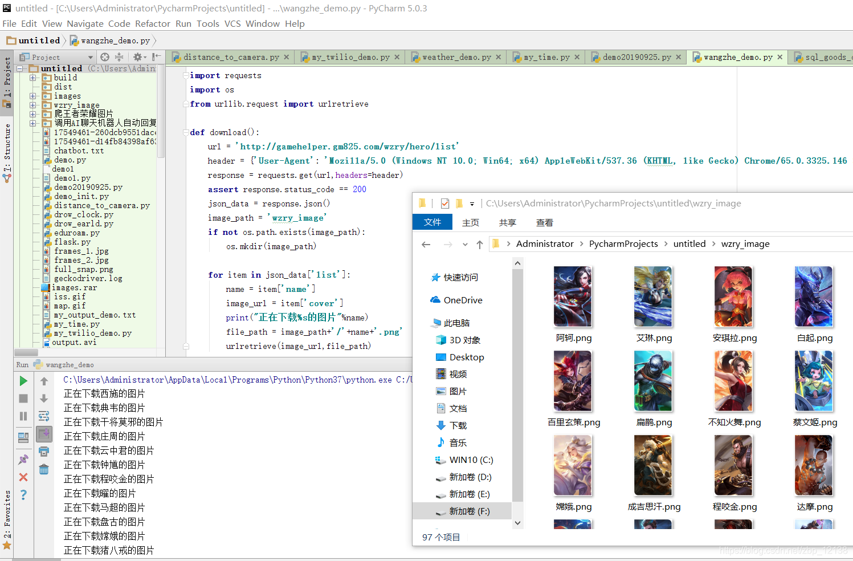Expand the wzry_image folder node

point(33,105)
